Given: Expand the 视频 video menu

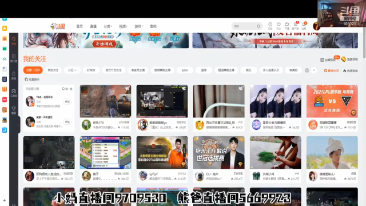Looking at the screenshot, I should point(124,26).
